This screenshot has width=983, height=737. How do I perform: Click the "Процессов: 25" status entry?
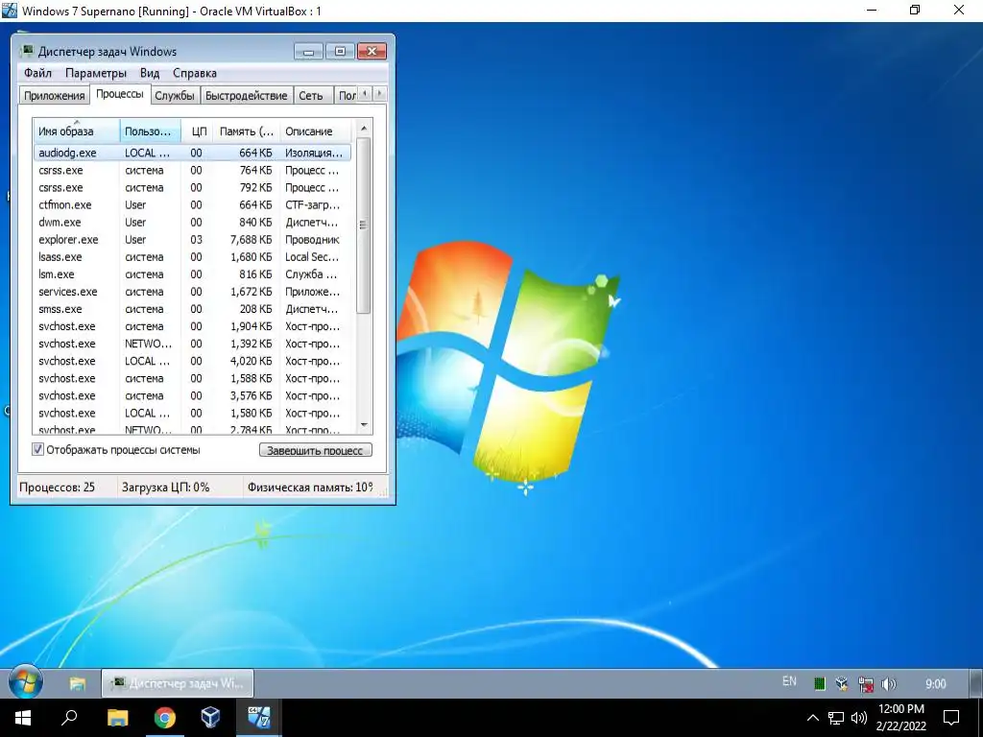(x=57, y=487)
